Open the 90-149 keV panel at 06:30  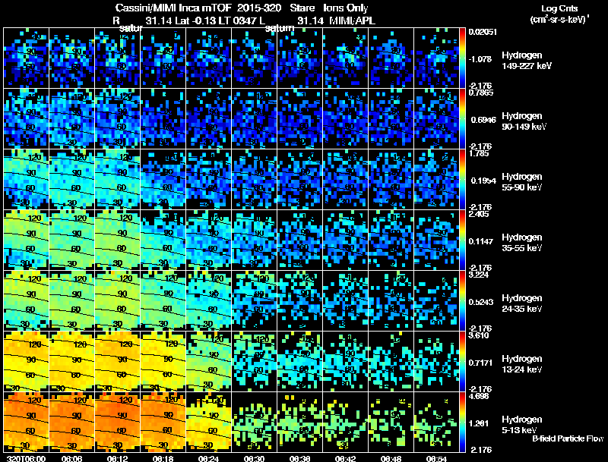pos(255,119)
